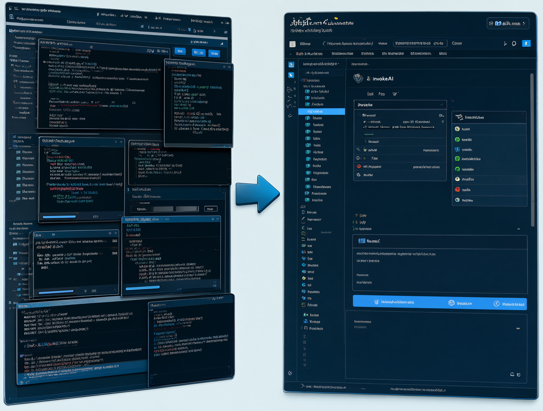The image size is (543, 411).
Task: Click the blue panel icon in the lower center card header
Action: (x=362, y=241)
